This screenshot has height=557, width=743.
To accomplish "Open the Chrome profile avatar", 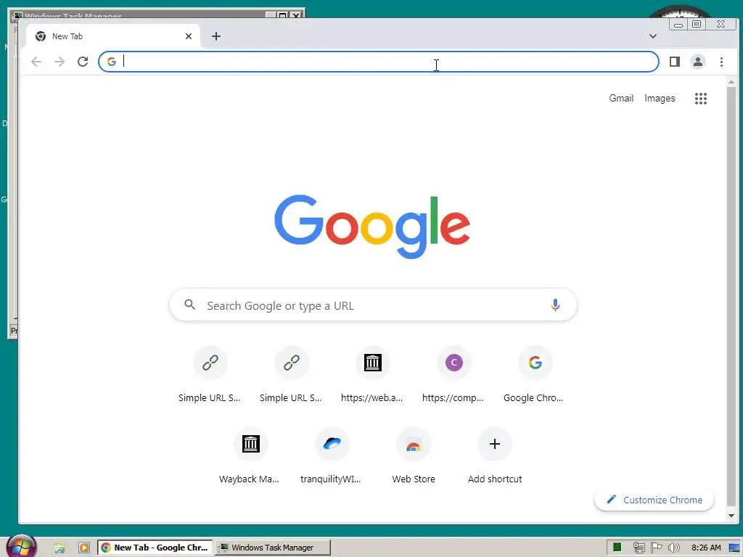I will (x=697, y=62).
